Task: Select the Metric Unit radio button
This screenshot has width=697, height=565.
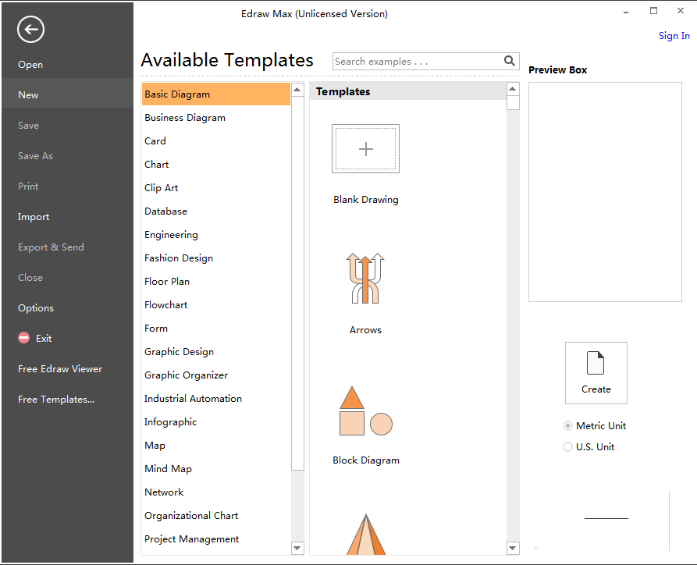Action: (x=567, y=426)
